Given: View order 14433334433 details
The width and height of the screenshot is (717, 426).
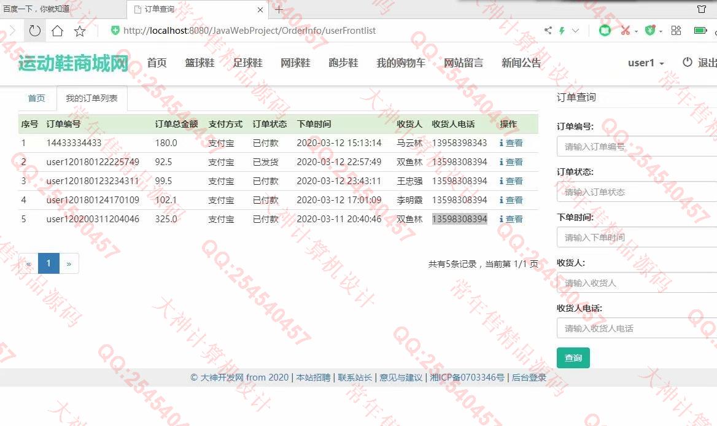Looking at the screenshot, I should pyautogui.click(x=511, y=143).
